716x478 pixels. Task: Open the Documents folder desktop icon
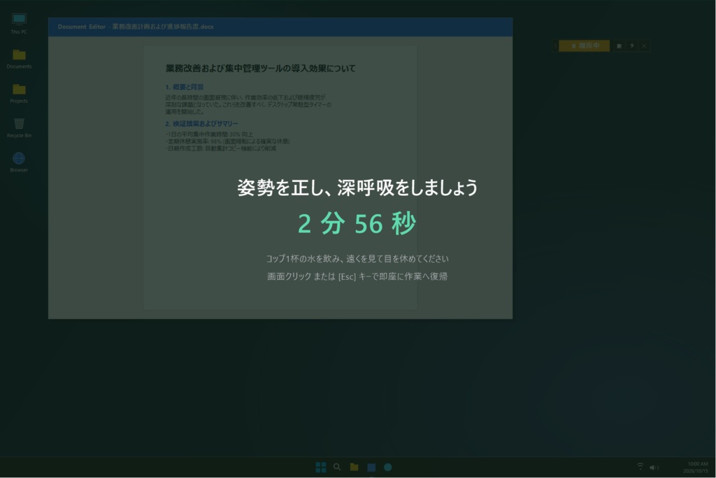[19, 59]
